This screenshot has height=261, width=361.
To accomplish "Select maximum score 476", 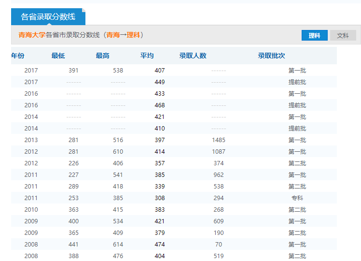I will coord(118,256).
